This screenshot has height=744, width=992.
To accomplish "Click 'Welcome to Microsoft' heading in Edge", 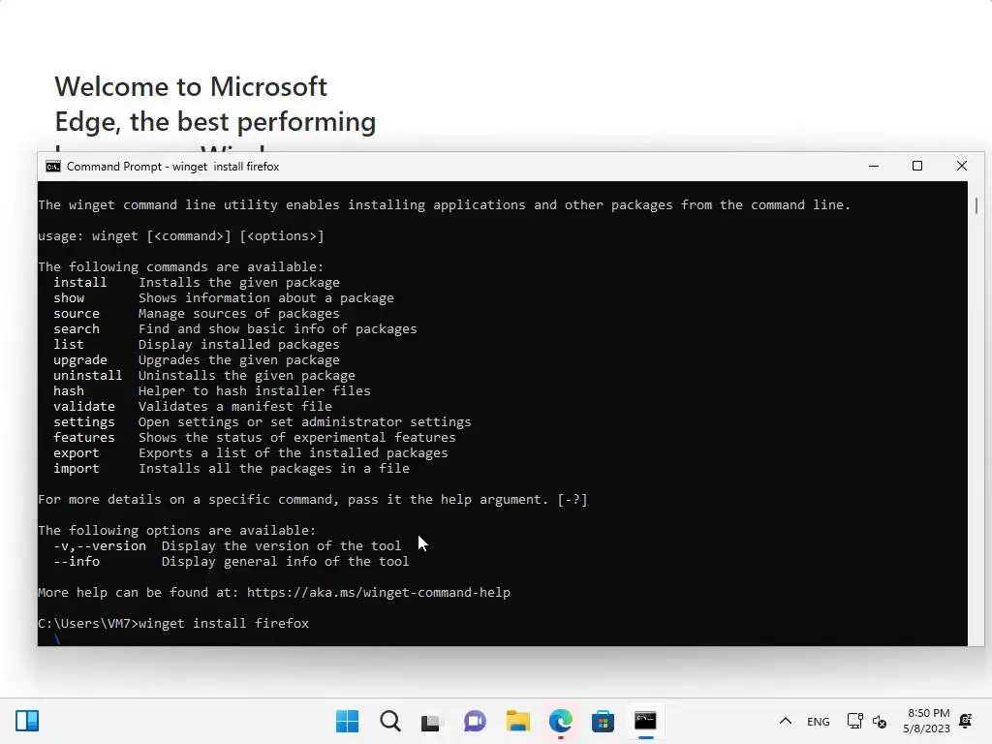I will click(191, 86).
